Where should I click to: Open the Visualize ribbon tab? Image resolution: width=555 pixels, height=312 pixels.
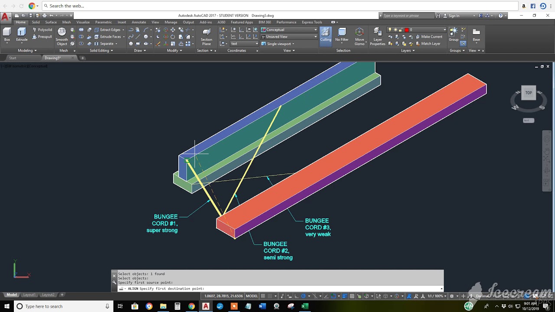83,22
